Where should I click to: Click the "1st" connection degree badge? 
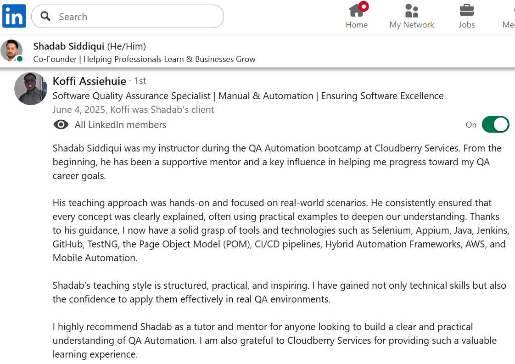click(140, 81)
